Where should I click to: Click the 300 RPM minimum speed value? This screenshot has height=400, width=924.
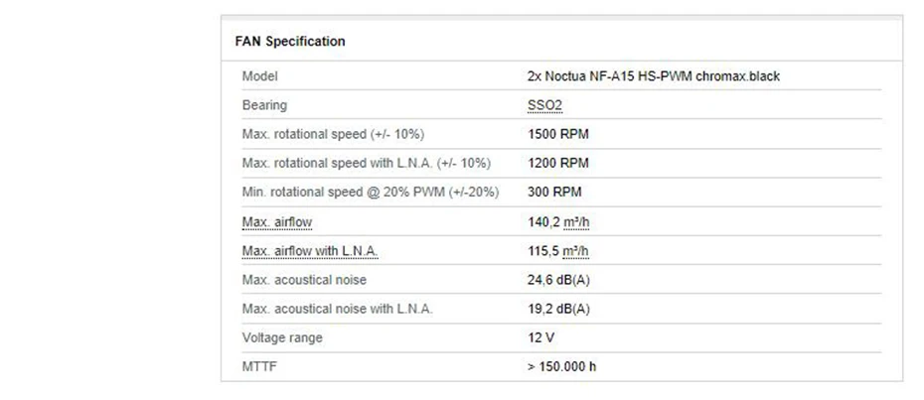tap(553, 193)
